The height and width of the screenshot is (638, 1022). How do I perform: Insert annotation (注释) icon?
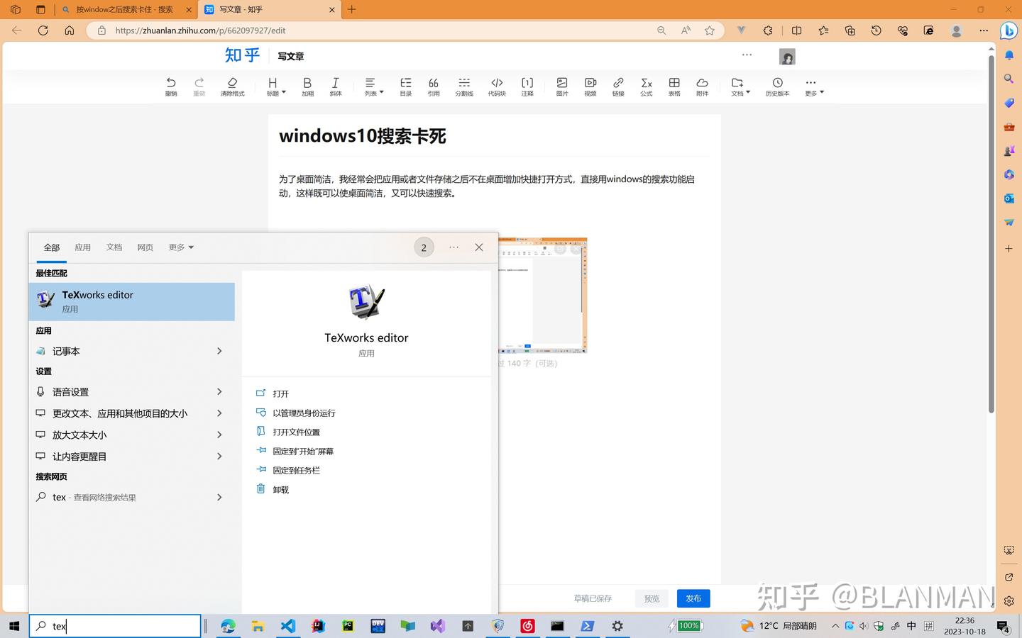click(527, 86)
